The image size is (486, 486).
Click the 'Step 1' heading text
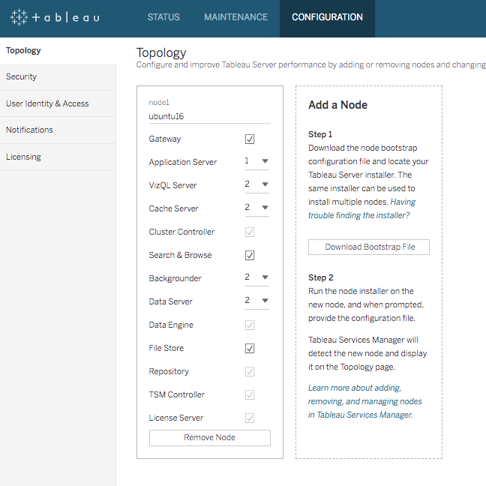[320, 134]
